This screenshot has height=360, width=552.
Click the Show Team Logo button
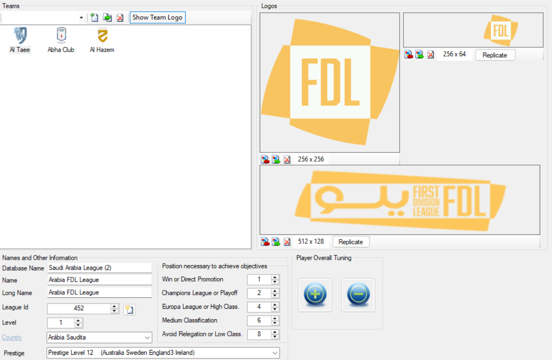(x=158, y=18)
